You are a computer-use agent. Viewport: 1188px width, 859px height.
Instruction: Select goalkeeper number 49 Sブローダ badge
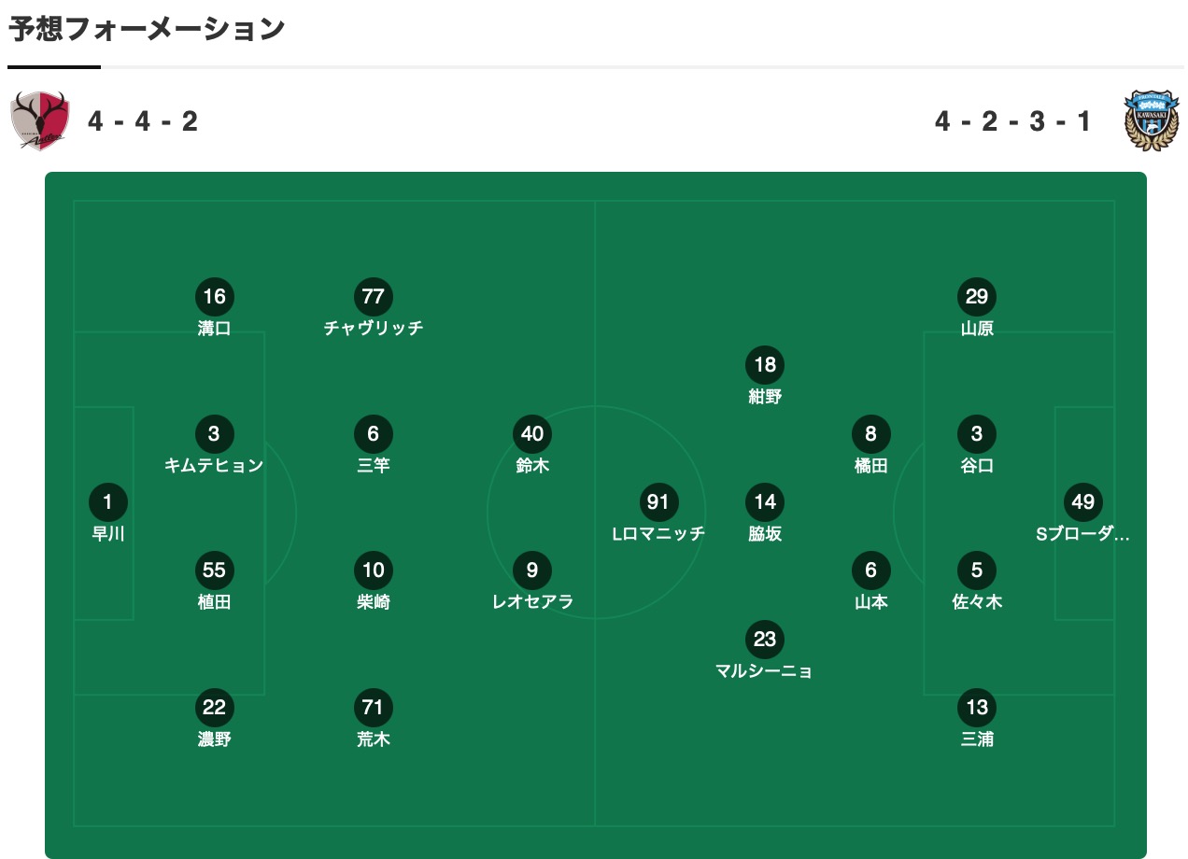1082,502
